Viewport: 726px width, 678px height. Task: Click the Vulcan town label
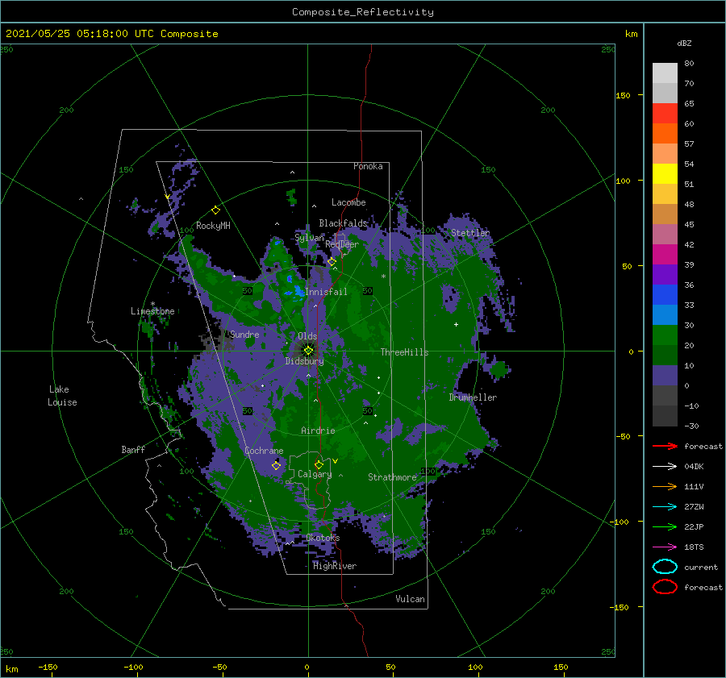click(x=411, y=599)
